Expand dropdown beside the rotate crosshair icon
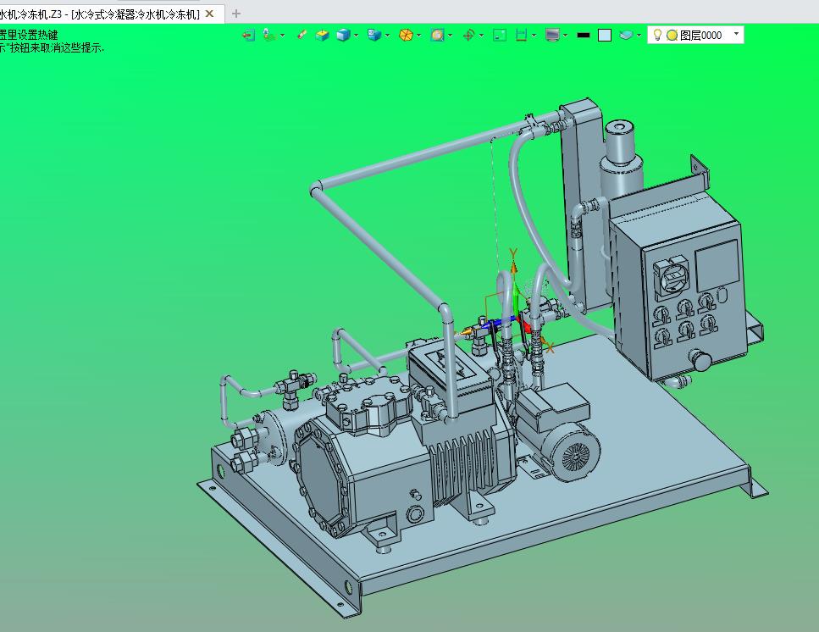 pyautogui.click(x=482, y=36)
